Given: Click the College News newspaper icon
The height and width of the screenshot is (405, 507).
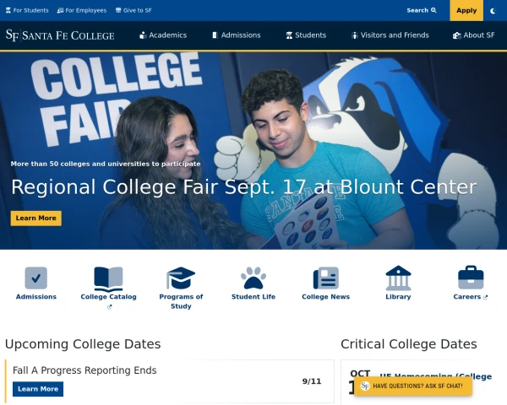Looking at the screenshot, I should pos(325,278).
